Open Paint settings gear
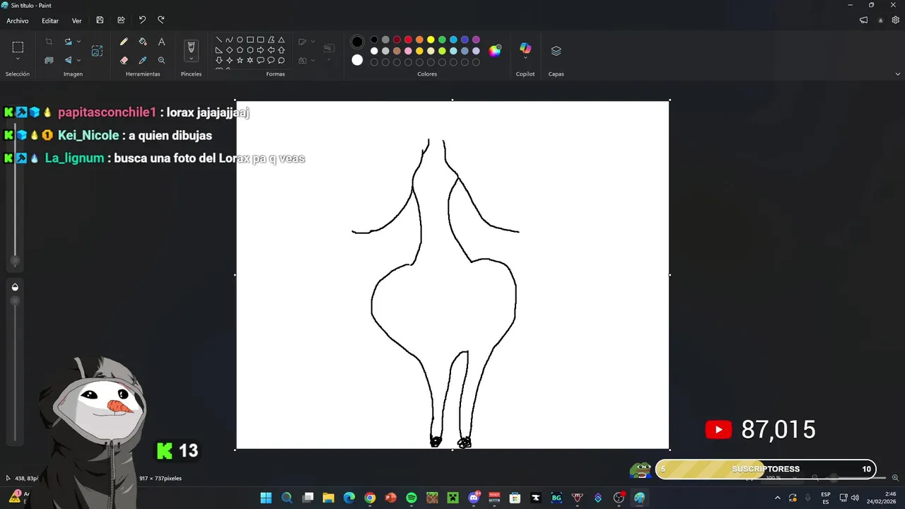The height and width of the screenshot is (509, 905). [x=895, y=21]
